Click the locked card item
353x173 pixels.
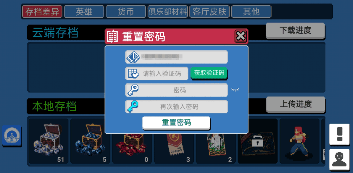(257, 141)
